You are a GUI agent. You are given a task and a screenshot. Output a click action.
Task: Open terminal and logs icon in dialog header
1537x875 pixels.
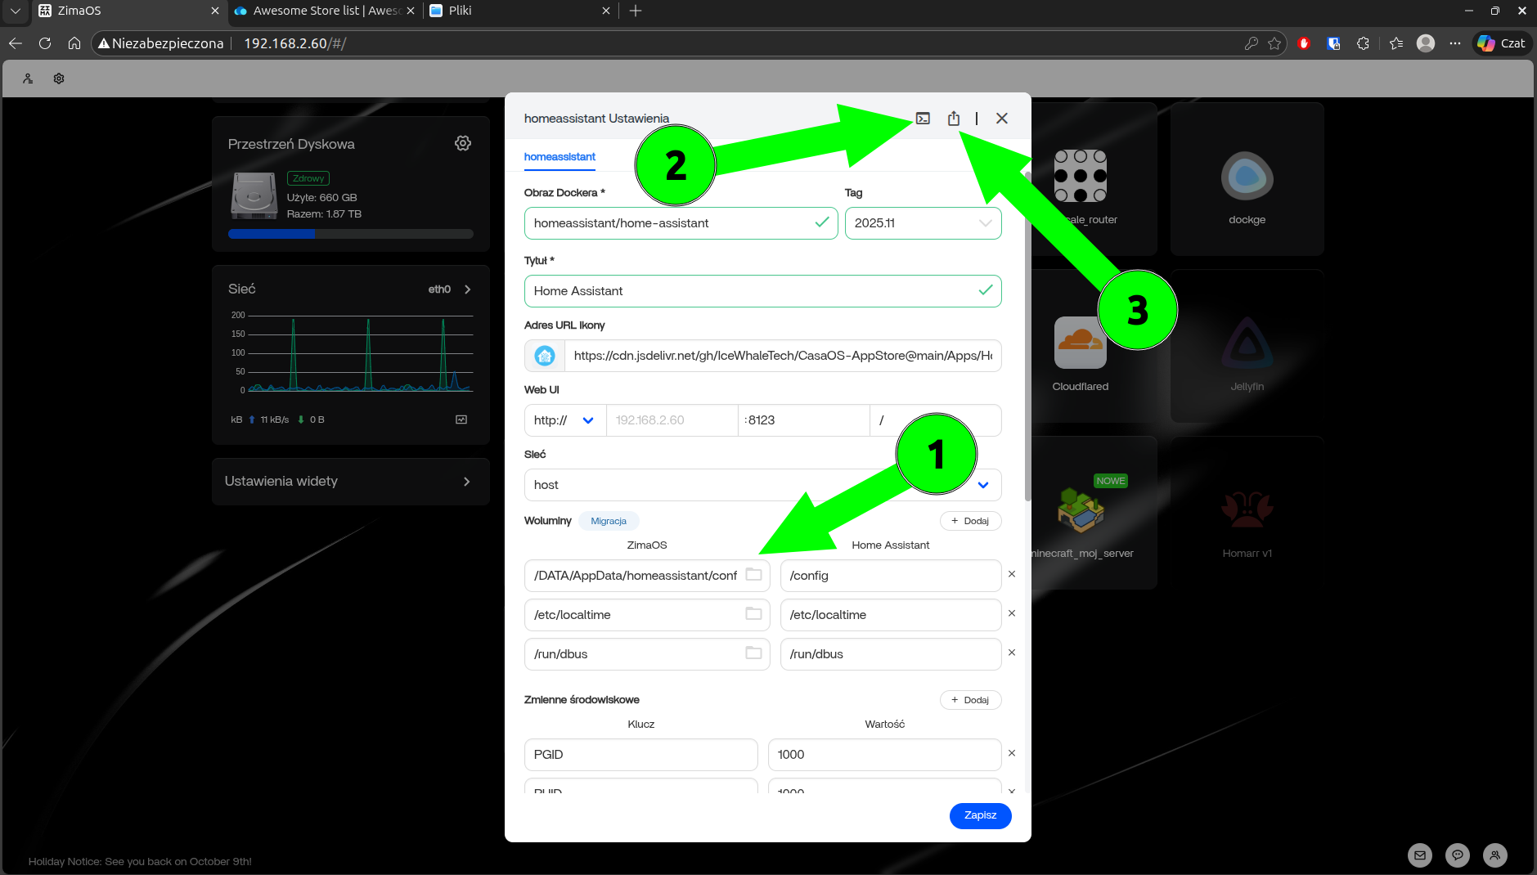point(923,119)
